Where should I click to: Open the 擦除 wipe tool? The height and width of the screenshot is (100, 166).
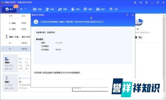[88, 9]
